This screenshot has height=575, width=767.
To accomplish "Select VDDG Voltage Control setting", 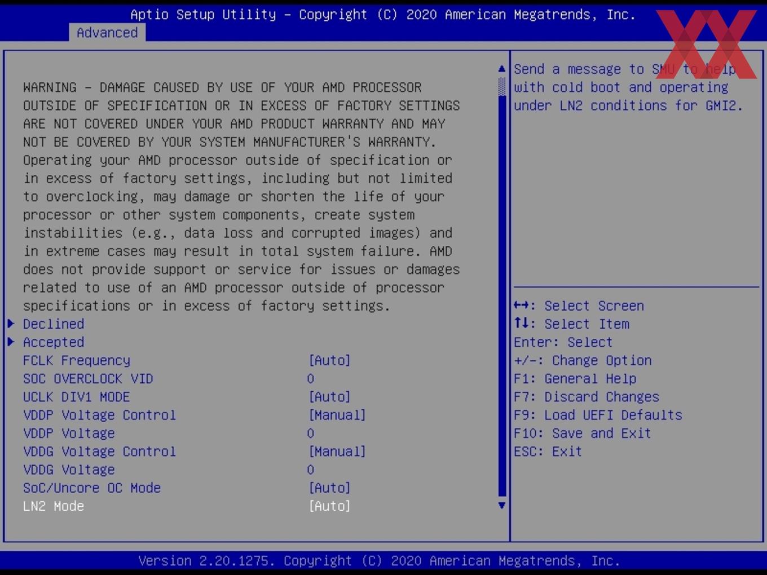I will pyautogui.click(x=99, y=452).
